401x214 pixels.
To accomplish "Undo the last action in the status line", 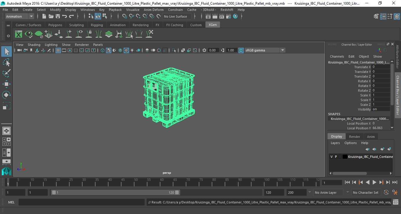I will click(64, 16).
